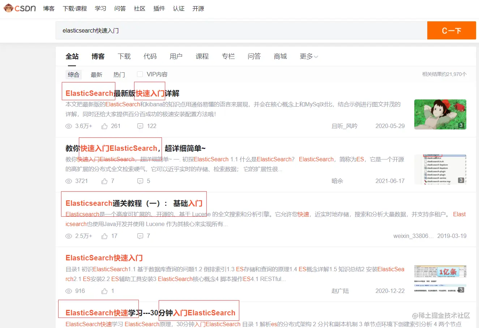The image size is (479, 328).
Task: Like thumbs-up icon beside 261
Action: [x=104, y=126]
